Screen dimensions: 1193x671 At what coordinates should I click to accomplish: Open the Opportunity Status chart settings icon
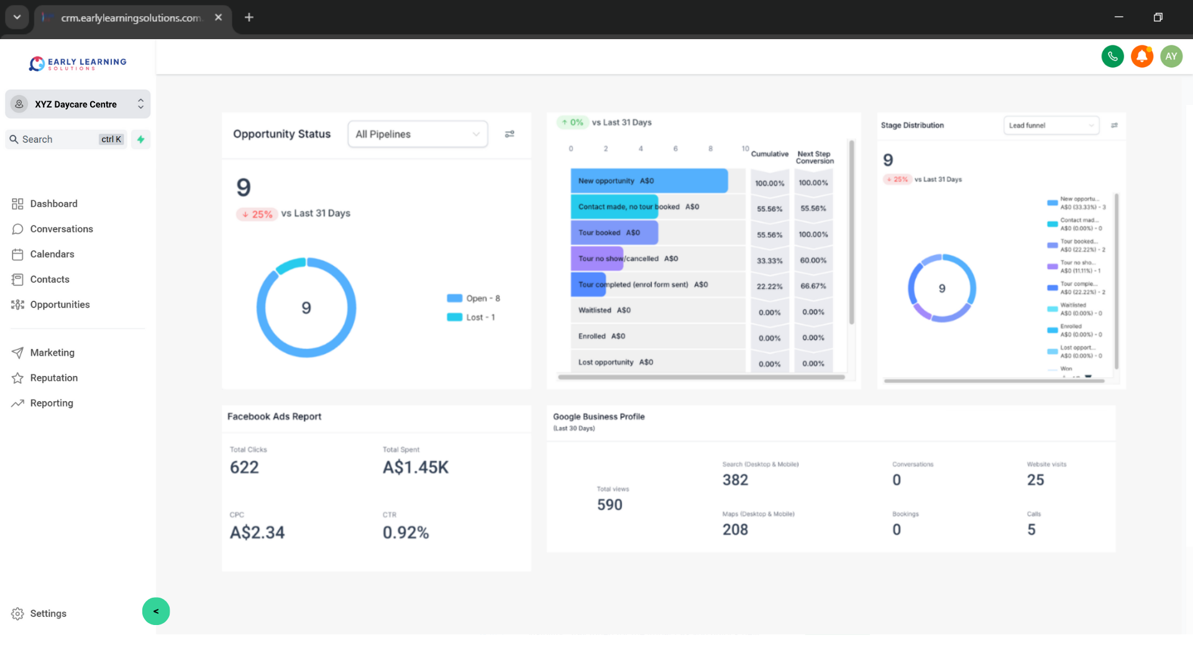pos(510,134)
